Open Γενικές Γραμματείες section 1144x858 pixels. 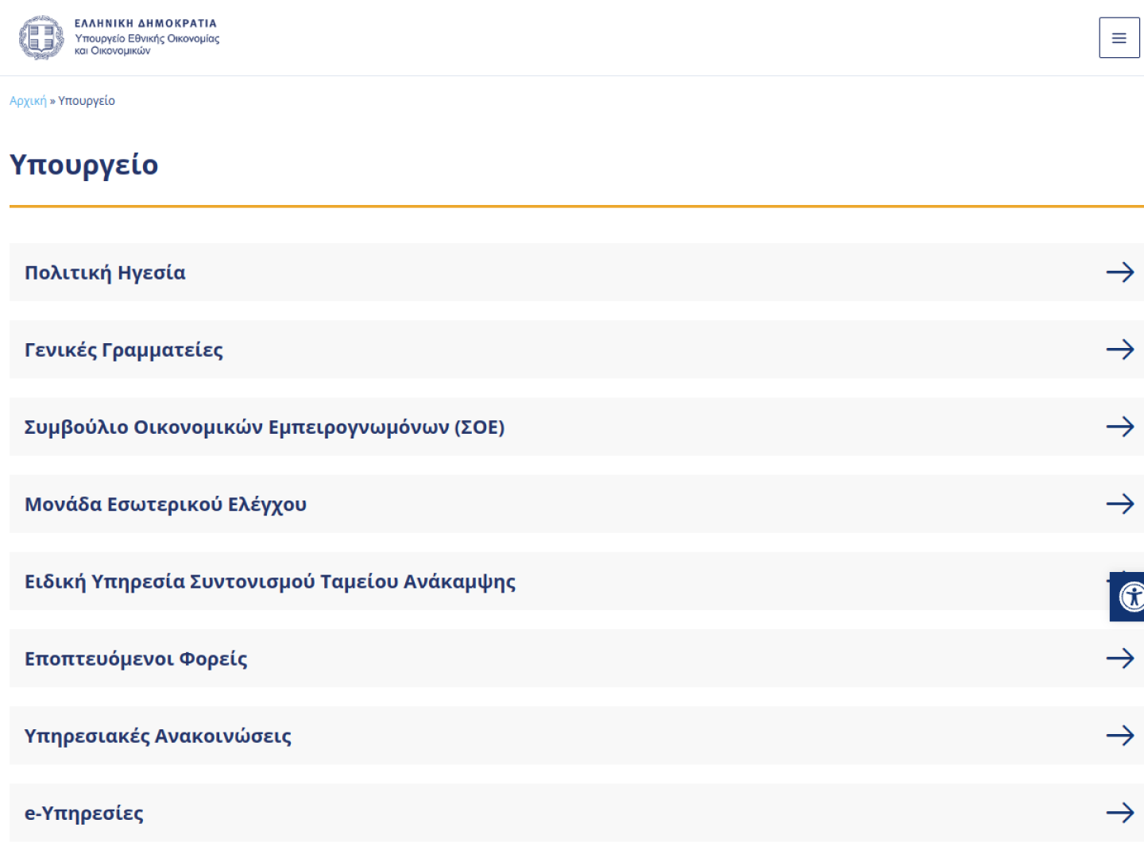(x=577, y=350)
